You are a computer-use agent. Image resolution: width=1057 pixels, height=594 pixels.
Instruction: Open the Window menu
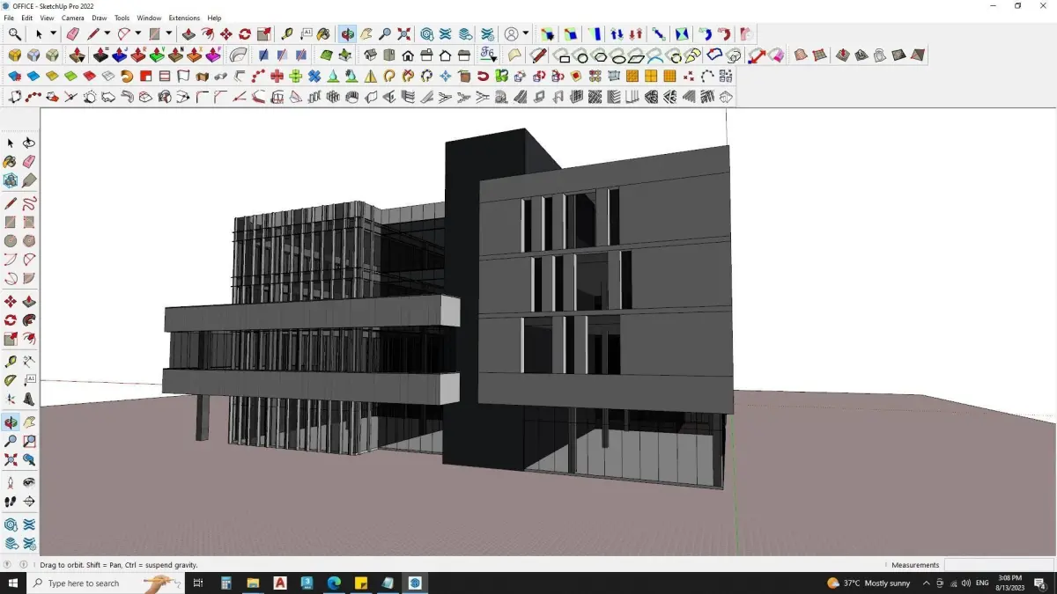tap(149, 18)
